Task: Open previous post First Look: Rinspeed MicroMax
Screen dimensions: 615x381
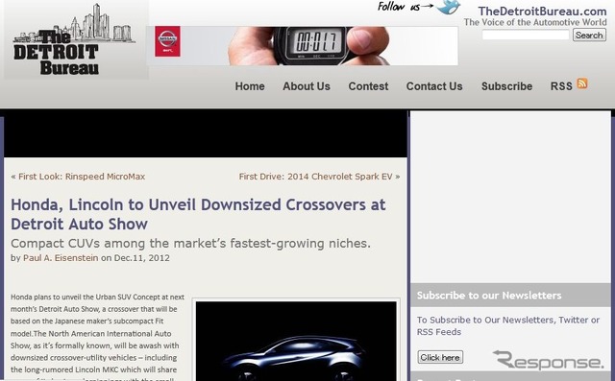Action: pos(82,177)
